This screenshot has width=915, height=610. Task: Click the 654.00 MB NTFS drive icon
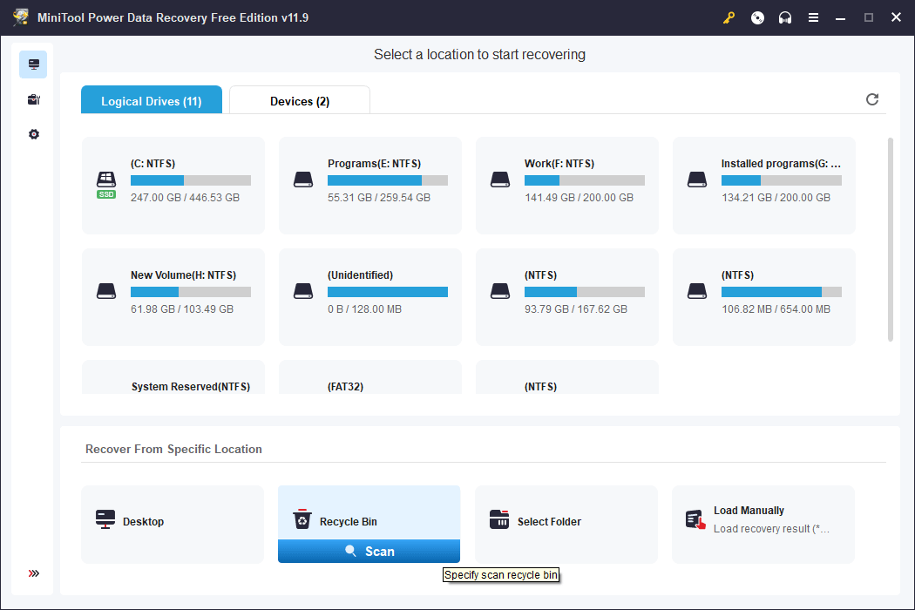697,291
